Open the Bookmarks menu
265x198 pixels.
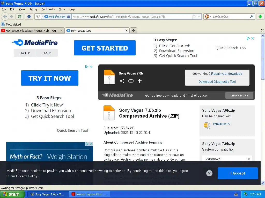[x=48, y=9]
